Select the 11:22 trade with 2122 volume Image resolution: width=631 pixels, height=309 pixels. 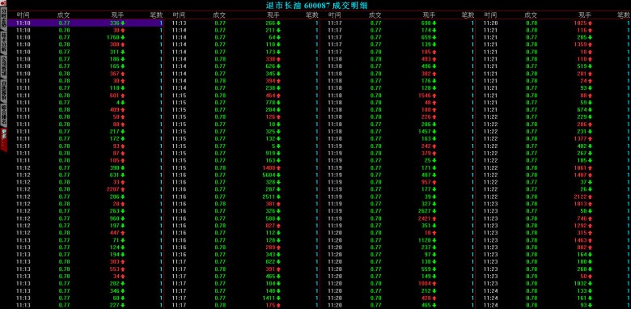pyautogui.click(x=553, y=197)
